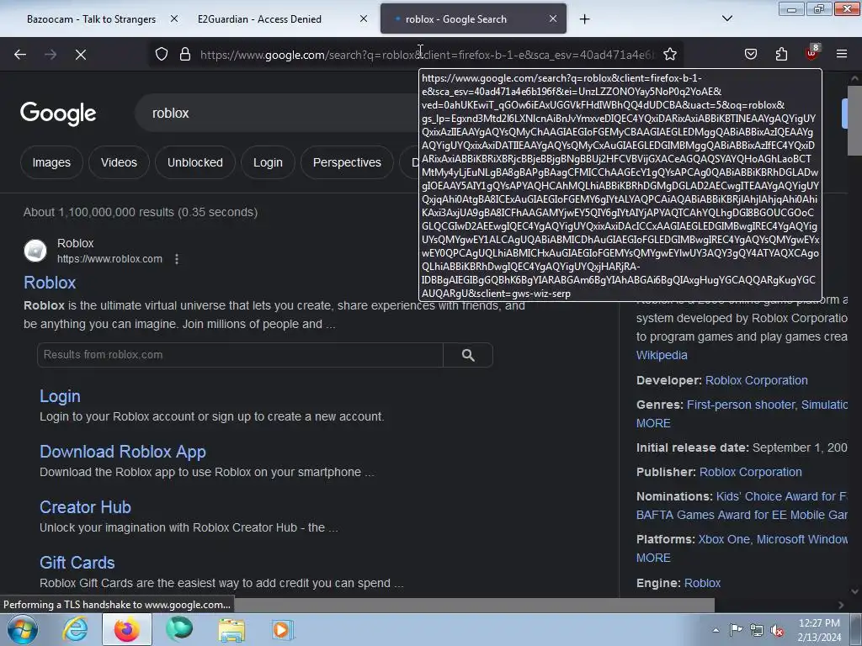Open the Windows Start menu
This screenshot has width=862, height=646.
(22, 629)
